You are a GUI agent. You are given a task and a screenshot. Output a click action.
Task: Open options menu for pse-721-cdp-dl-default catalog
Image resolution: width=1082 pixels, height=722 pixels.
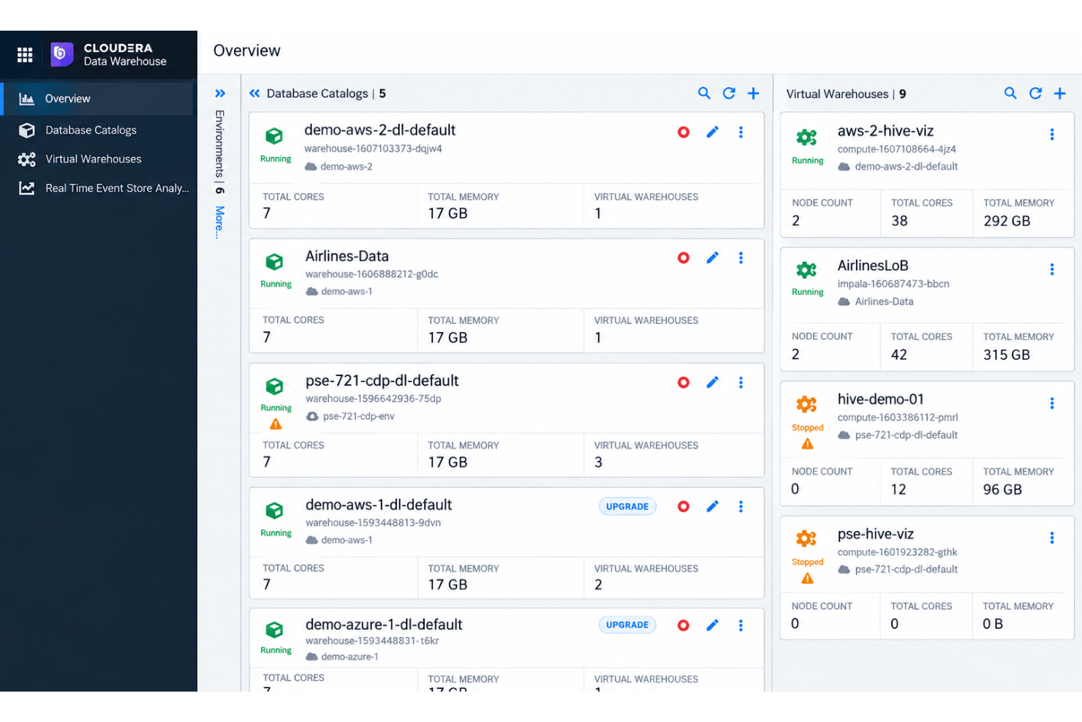pos(741,382)
